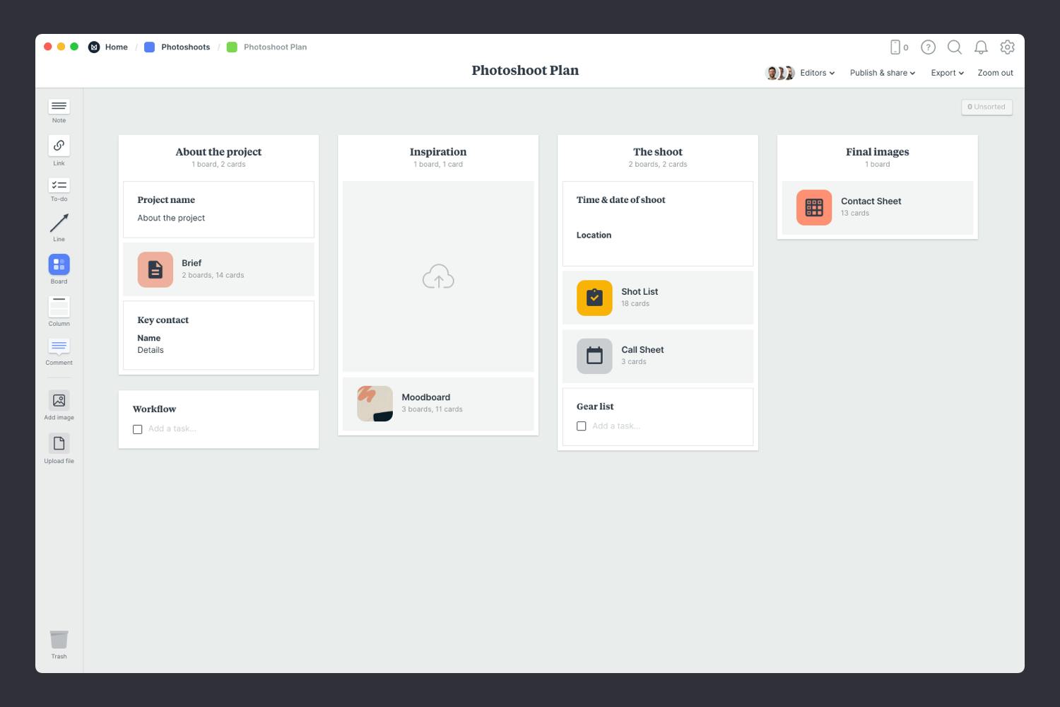The image size is (1060, 707).
Task: Click the Add image icon
Action: 59,400
